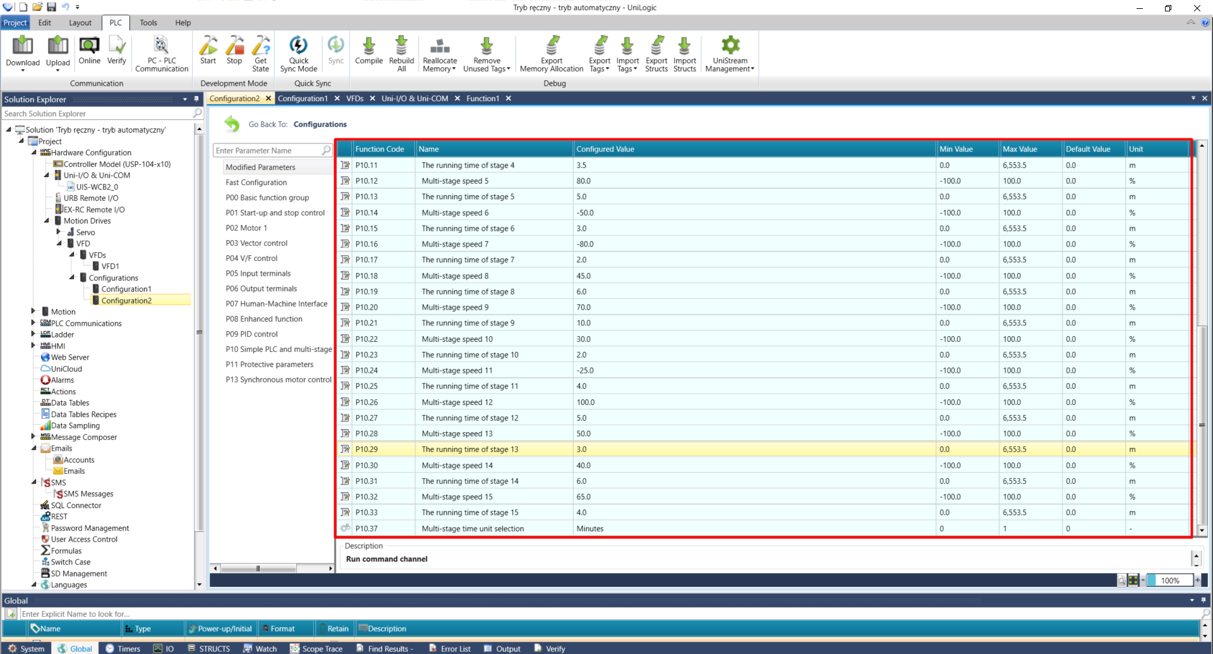Expand the PLC Communications tree node
Screen dimensions: 1213x654
tap(33, 323)
